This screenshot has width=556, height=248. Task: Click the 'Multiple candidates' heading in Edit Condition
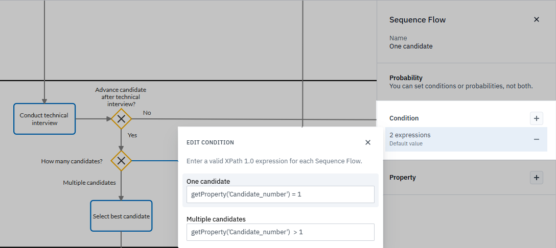point(216,219)
